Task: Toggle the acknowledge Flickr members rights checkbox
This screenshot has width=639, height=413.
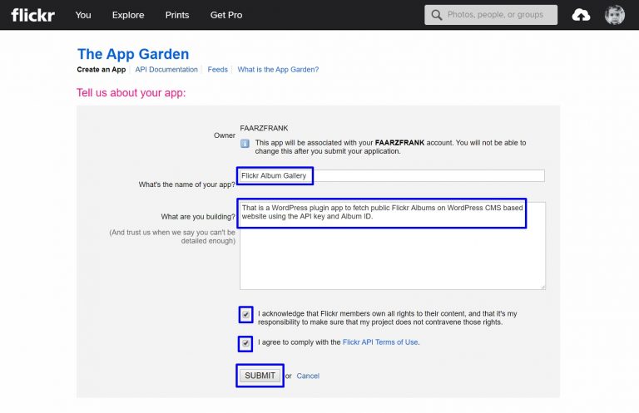Action: click(x=245, y=315)
